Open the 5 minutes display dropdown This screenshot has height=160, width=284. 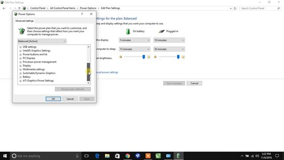[x=134, y=40]
